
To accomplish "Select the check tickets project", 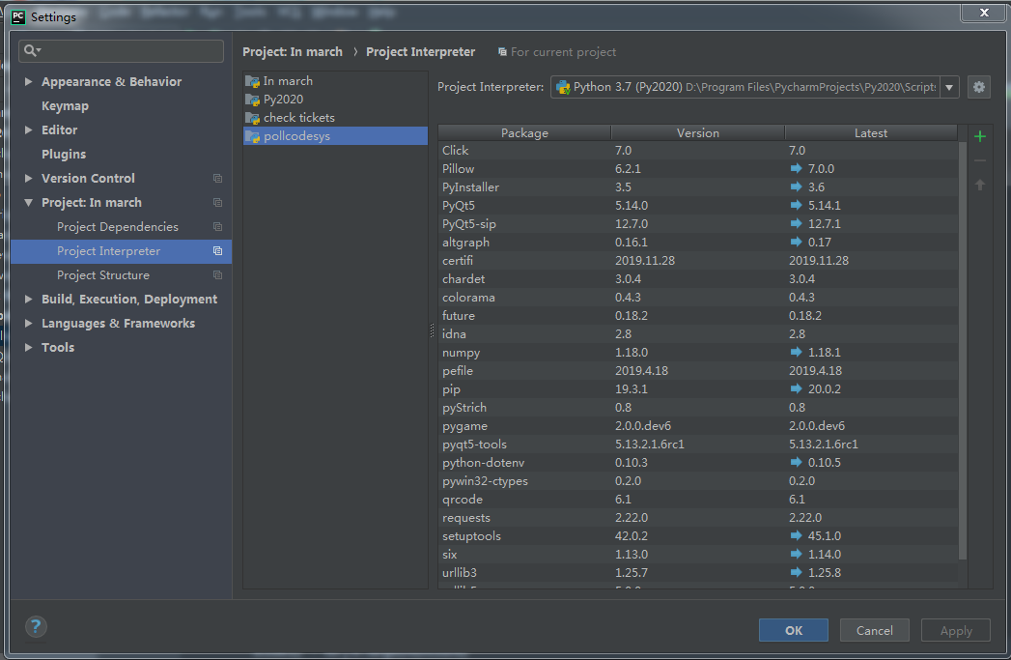I will pyautogui.click(x=335, y=118).
